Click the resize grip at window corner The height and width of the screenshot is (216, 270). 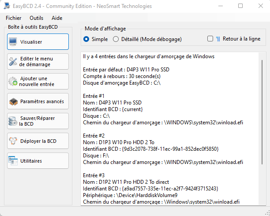tap(268, 213)
